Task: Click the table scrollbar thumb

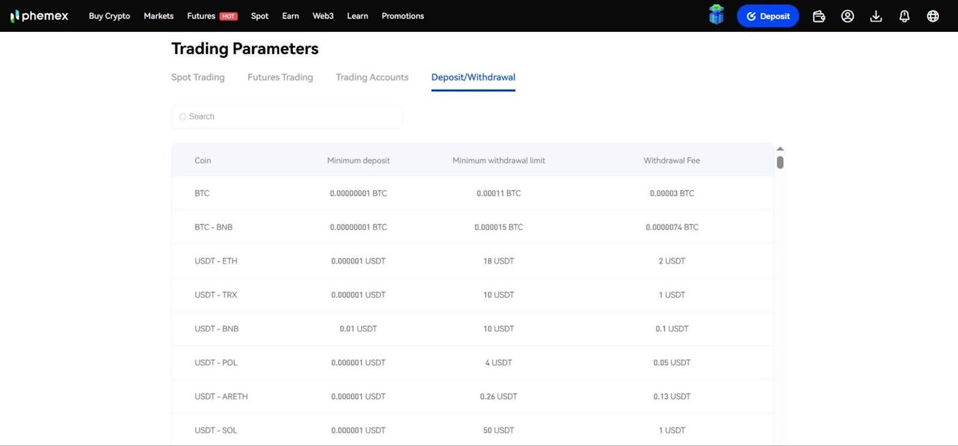Action: [x=780, y=162]
